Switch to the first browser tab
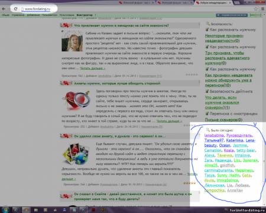This screenshot has height=213, width=266. point(137,3)
